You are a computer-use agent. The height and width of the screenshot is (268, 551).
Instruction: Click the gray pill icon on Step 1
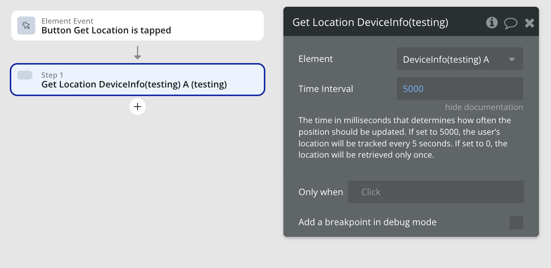pyautogui.click(x=25, y=75)
